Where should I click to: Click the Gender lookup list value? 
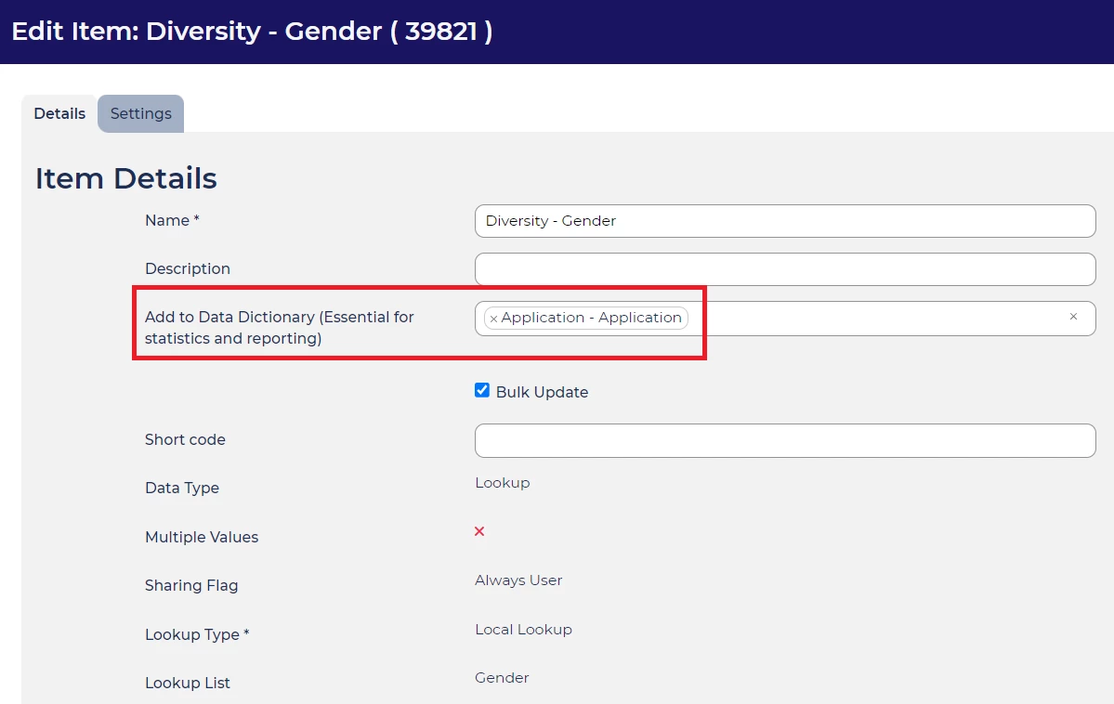click(502, 678)
